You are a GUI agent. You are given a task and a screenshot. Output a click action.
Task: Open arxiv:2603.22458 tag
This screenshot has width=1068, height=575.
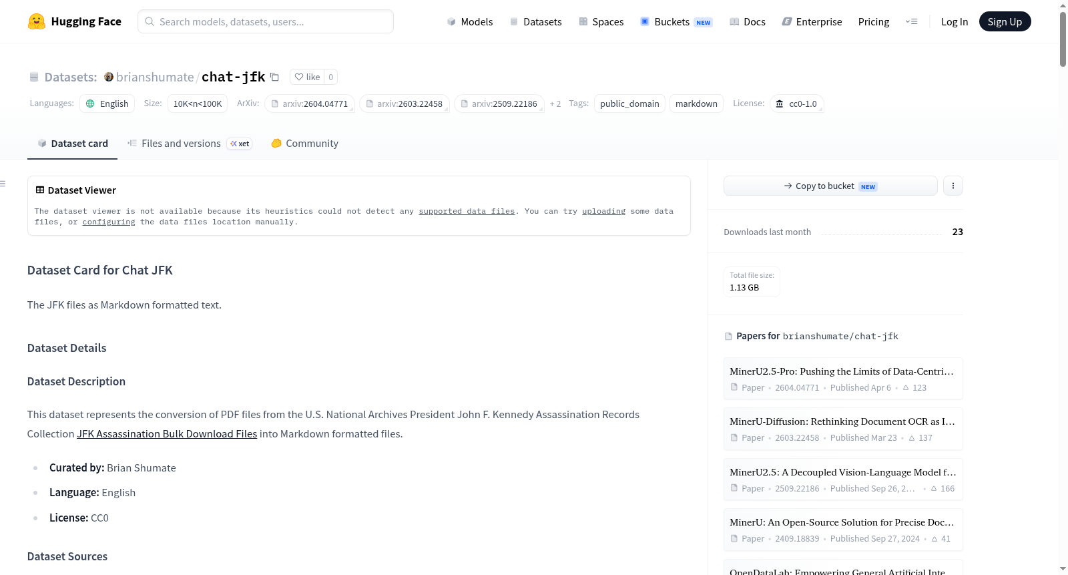pyautogui.click(x=404, y=104)
